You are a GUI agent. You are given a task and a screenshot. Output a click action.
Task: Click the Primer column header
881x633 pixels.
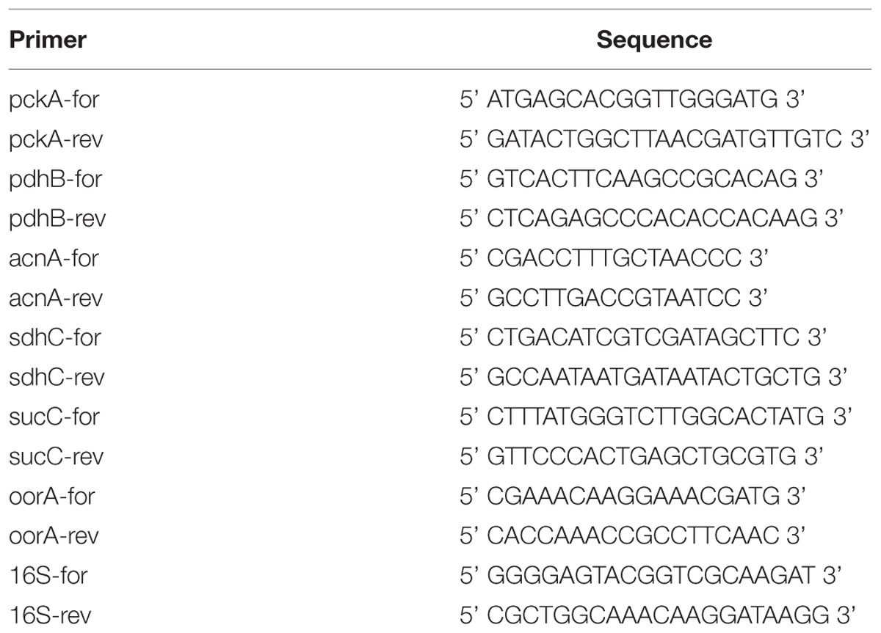tap(48, 40)
